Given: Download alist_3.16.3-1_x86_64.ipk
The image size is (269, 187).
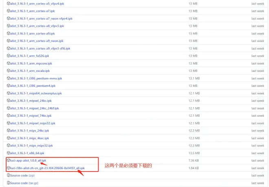Looking at the screenshot, I should tap(27, 153).
